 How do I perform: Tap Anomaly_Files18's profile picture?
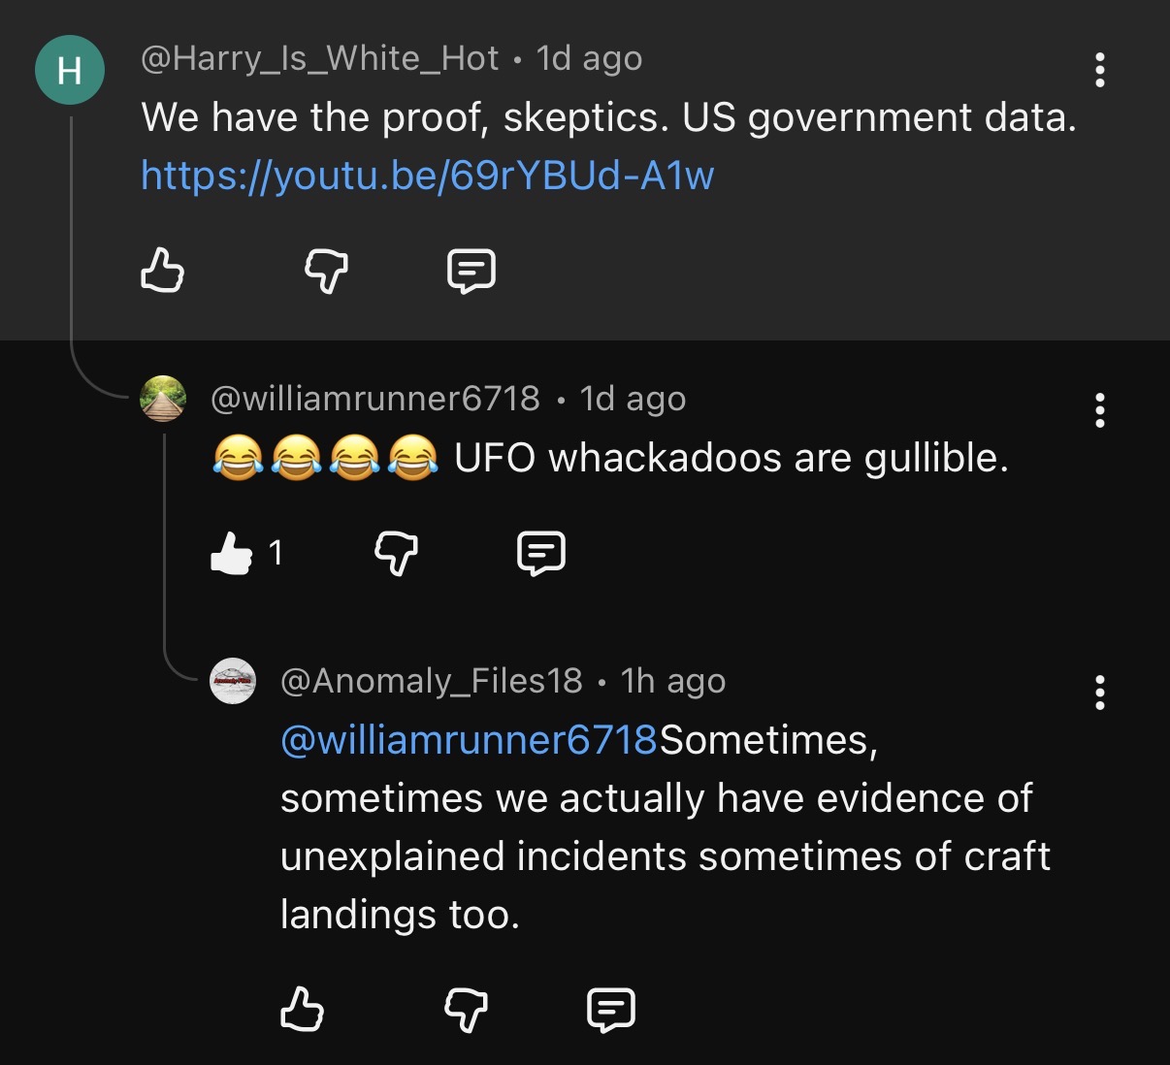(233, 681)
